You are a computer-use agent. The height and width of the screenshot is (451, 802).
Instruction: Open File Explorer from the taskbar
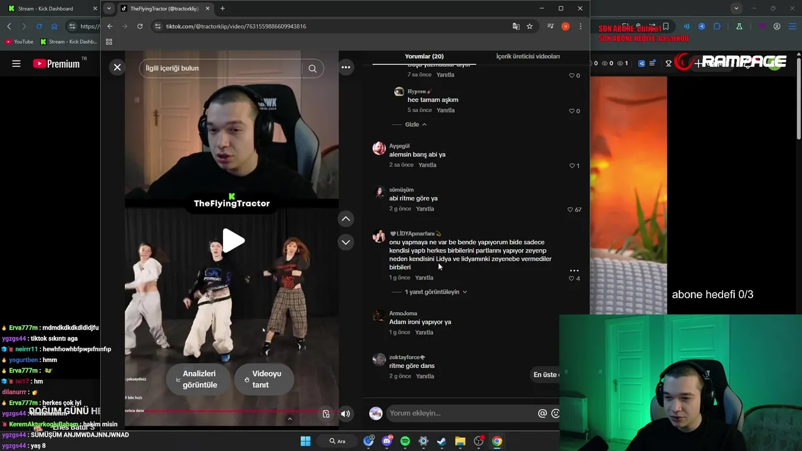460,441
